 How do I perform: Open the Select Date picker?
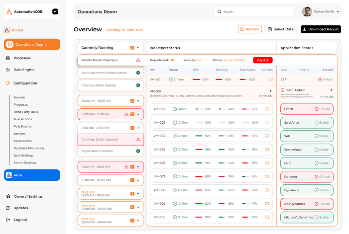pos(281,29)
